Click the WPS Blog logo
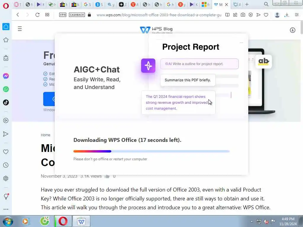The height and width of the screenshot is (227, 303). pyautogui.click(x=156, y=30)
